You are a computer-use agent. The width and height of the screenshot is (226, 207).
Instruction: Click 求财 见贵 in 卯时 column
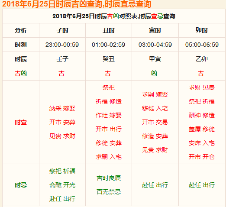[202, 87]
